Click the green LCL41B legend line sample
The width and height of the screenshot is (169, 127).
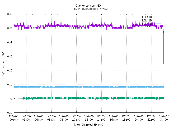point(157,20)
